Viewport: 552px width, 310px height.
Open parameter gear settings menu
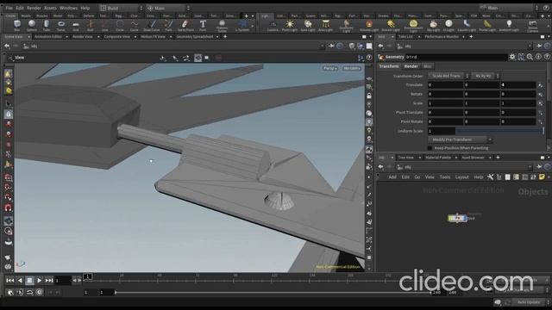pos(512,57)
